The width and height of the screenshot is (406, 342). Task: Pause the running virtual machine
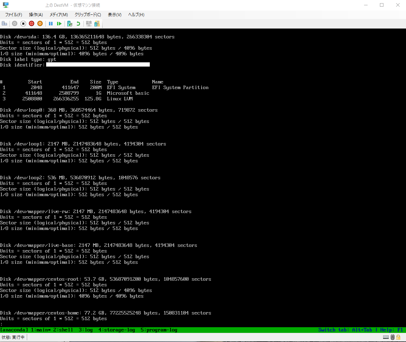point(51,23)
